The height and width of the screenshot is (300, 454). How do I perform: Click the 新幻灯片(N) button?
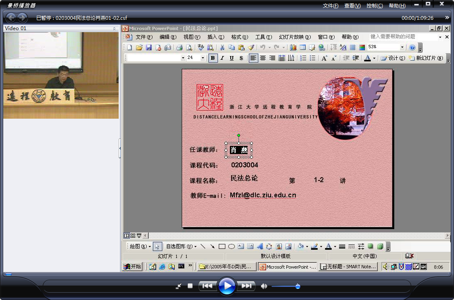pos(426,58)
